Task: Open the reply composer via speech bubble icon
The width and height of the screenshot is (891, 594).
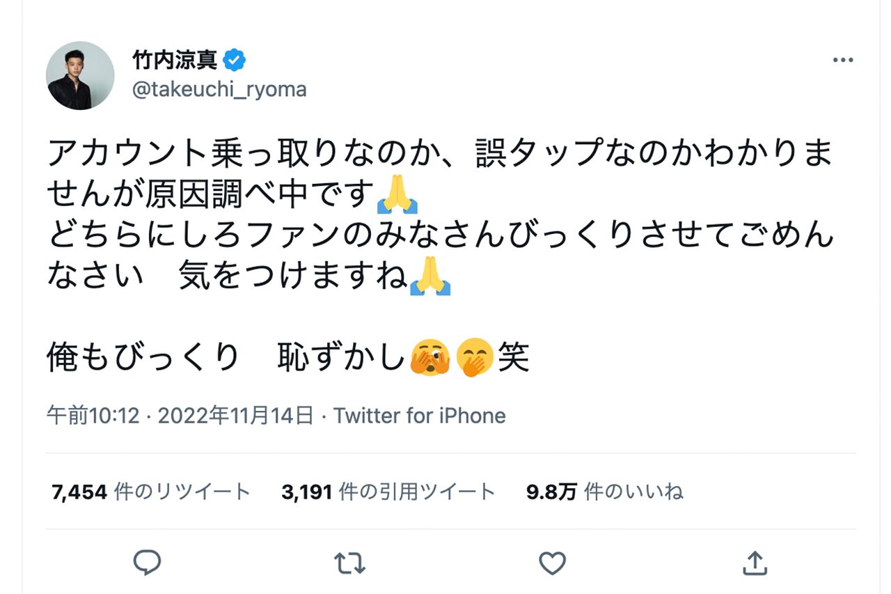Action: (x=147, y=561)
